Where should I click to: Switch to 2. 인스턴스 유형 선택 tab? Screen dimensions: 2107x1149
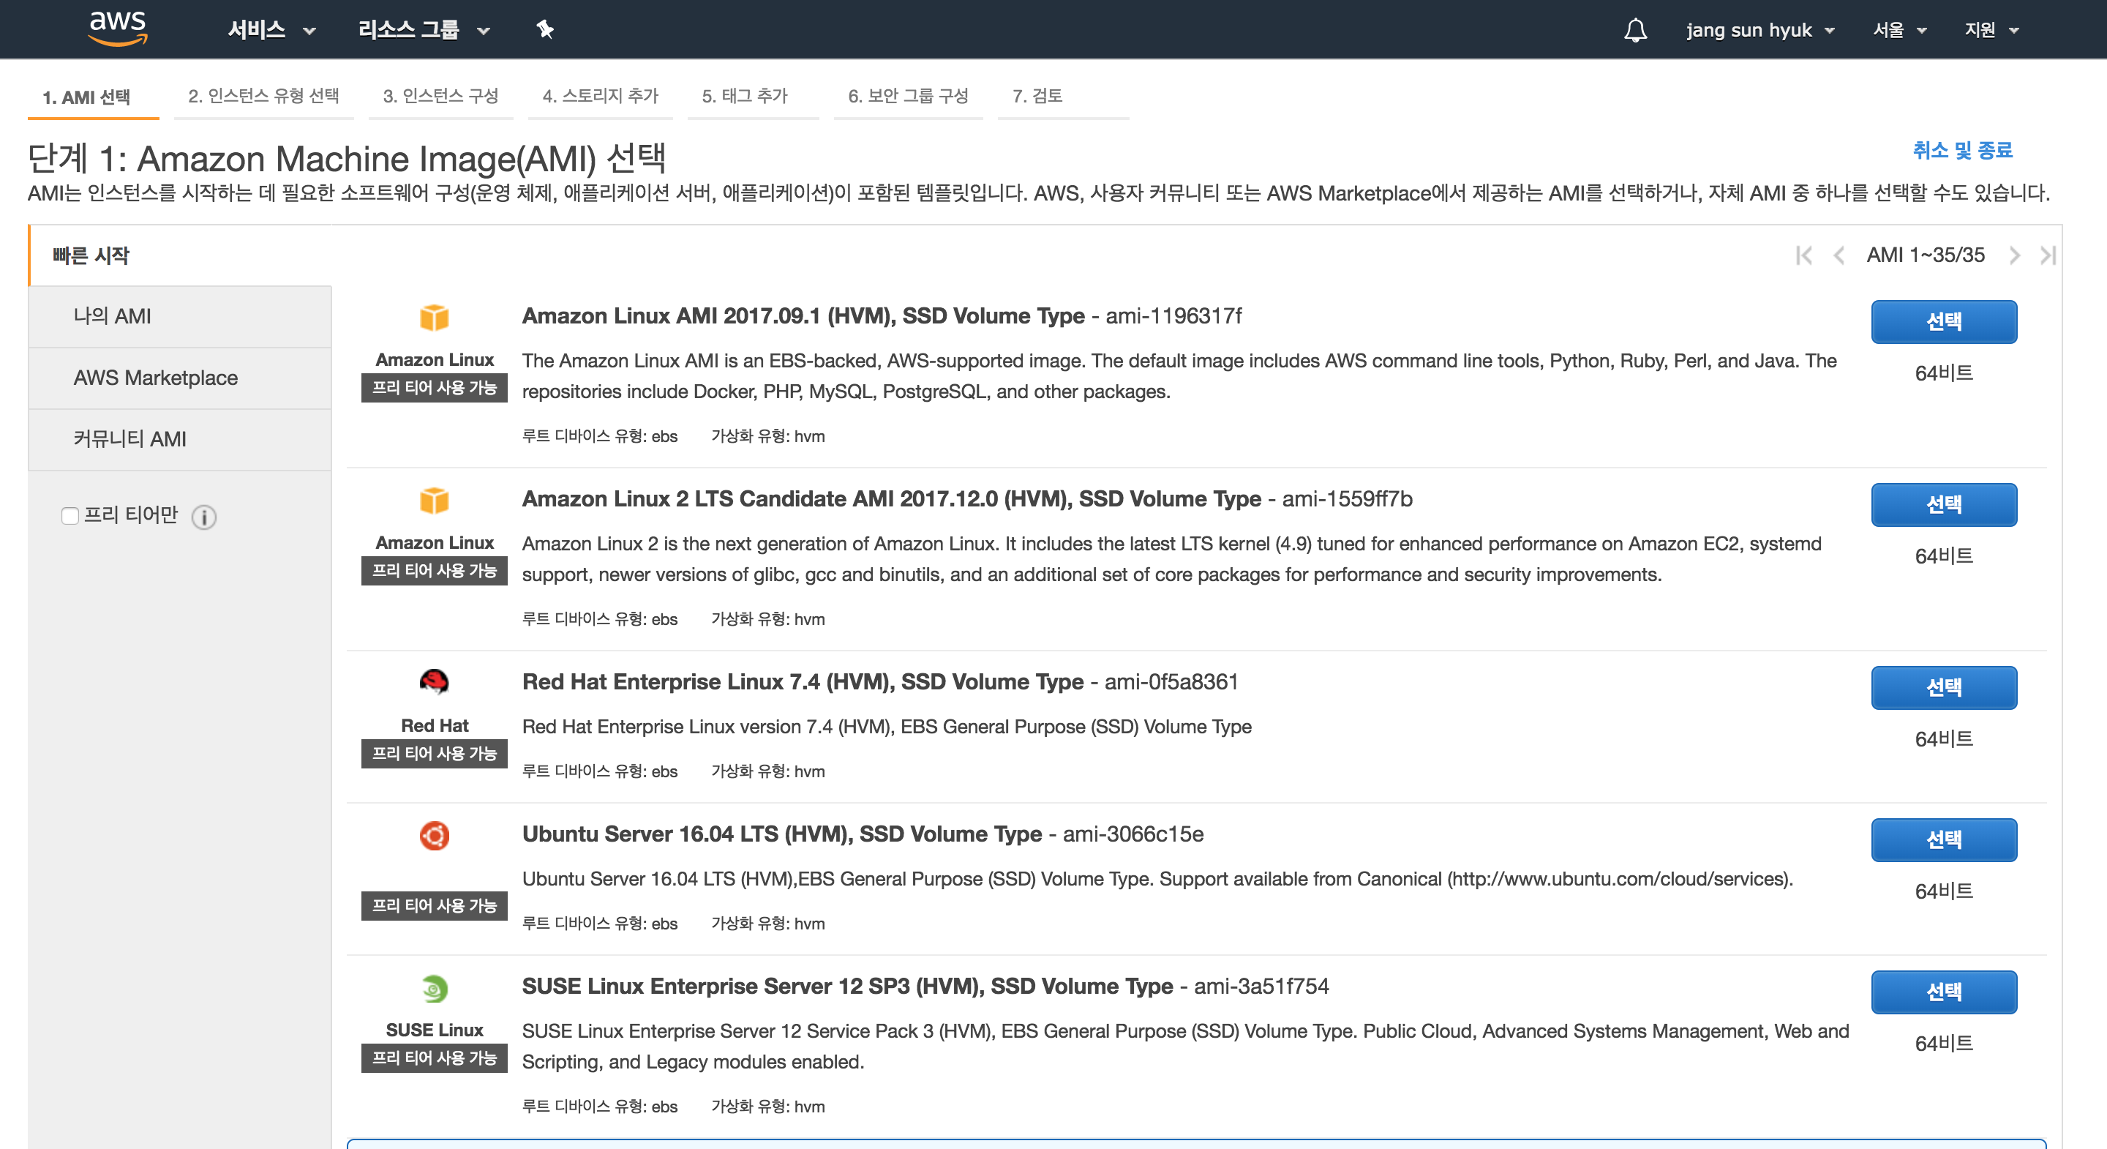click(x=263, y=96)
